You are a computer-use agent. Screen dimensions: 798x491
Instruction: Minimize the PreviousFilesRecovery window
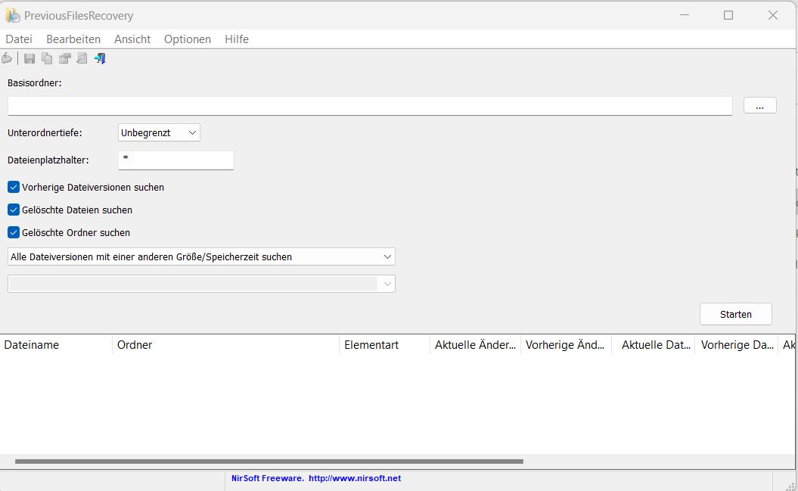(x=685, y=15)
